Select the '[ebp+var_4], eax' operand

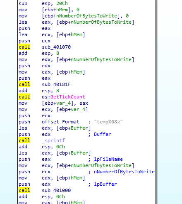pos(65,103)
